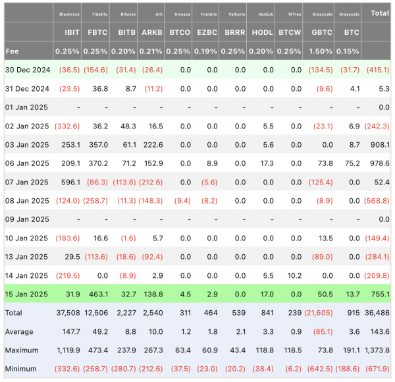Image resolution: width=395 pixels, height=382 pixels.
Task: Click the Total summary row label
Action: tap(14, 313)
